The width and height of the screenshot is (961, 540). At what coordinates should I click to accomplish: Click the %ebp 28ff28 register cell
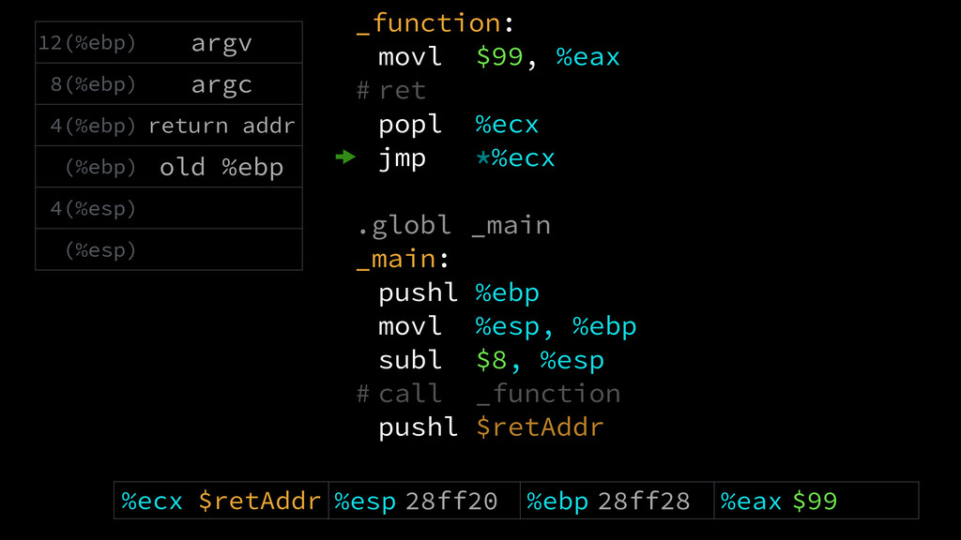tap(618, 501)
